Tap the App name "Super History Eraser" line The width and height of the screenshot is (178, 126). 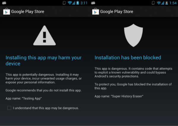click(119, 96)
